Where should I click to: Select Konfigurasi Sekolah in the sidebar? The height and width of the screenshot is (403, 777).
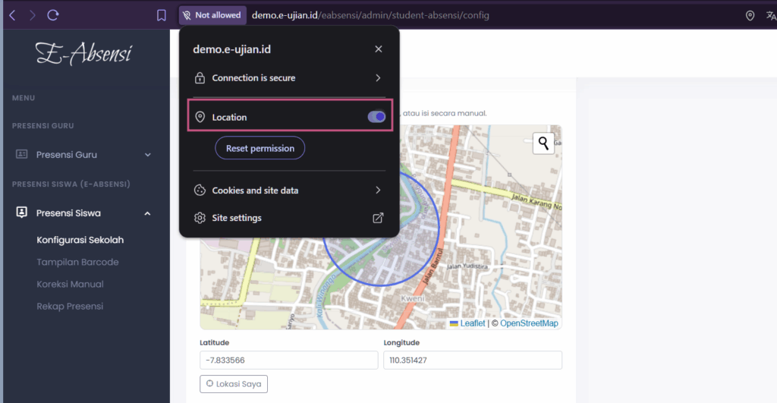[x=80, y=240]
